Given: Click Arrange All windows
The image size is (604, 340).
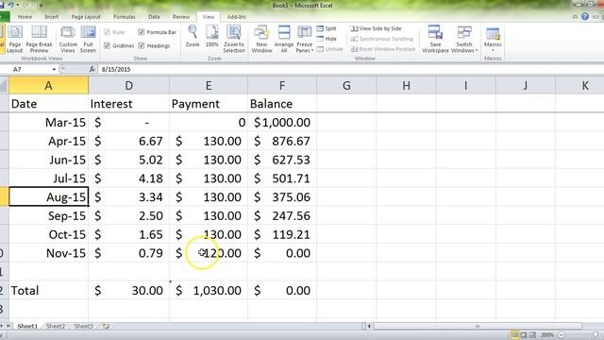Looking at the screenshot, I should (284, 39).
